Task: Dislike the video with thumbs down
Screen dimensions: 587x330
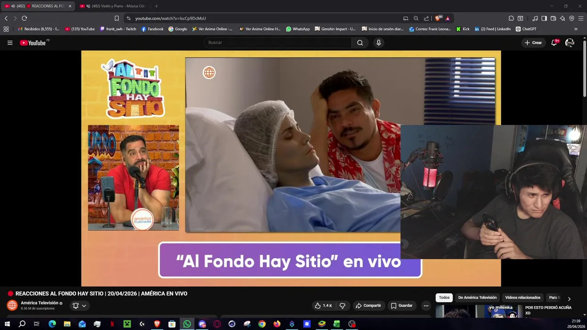Action: (343, 306)
